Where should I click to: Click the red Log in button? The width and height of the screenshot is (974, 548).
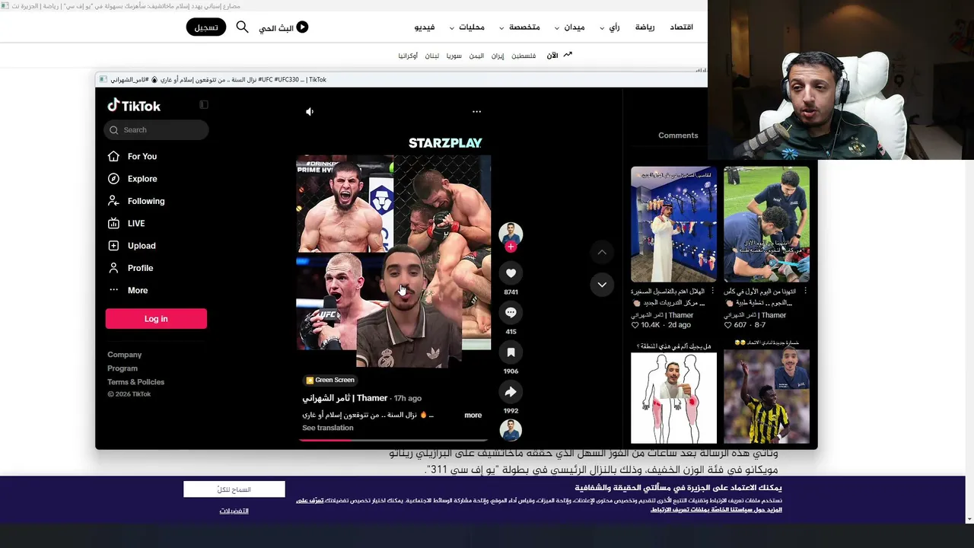pyautogui.click(x=156, y=319)
